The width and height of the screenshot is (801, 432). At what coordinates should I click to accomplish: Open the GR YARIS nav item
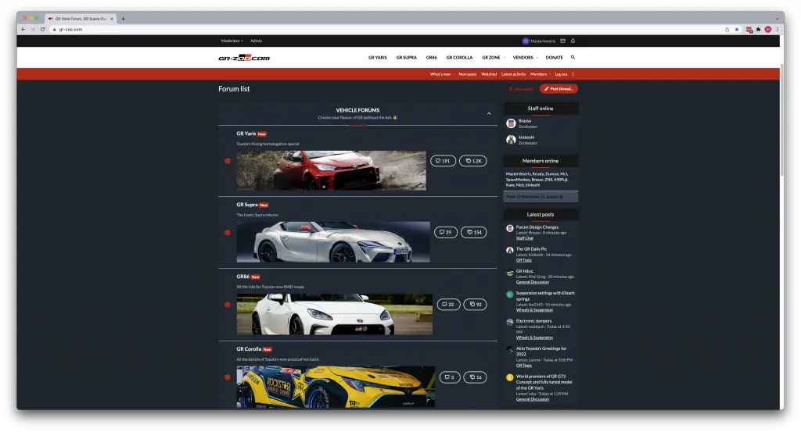378,58
